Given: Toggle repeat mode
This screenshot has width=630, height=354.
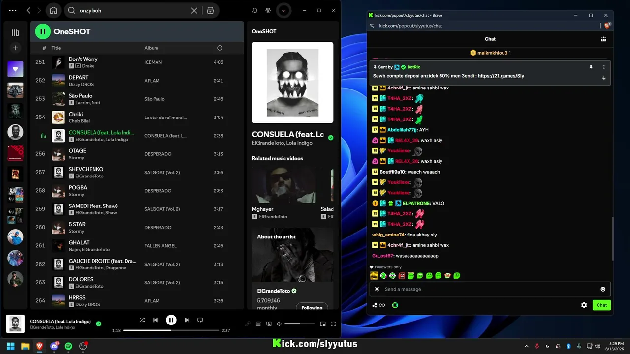Looking at the screenshot, I should [200, 320].
